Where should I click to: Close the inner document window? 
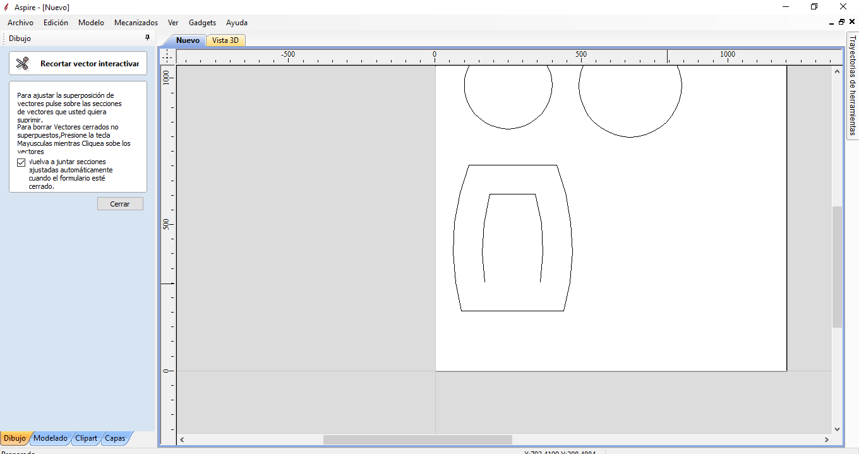[852, 22]
